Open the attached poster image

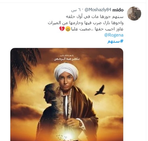67,94
